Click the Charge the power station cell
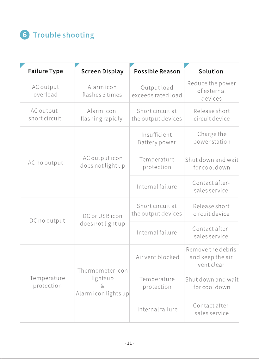 (x=212, y=138)
